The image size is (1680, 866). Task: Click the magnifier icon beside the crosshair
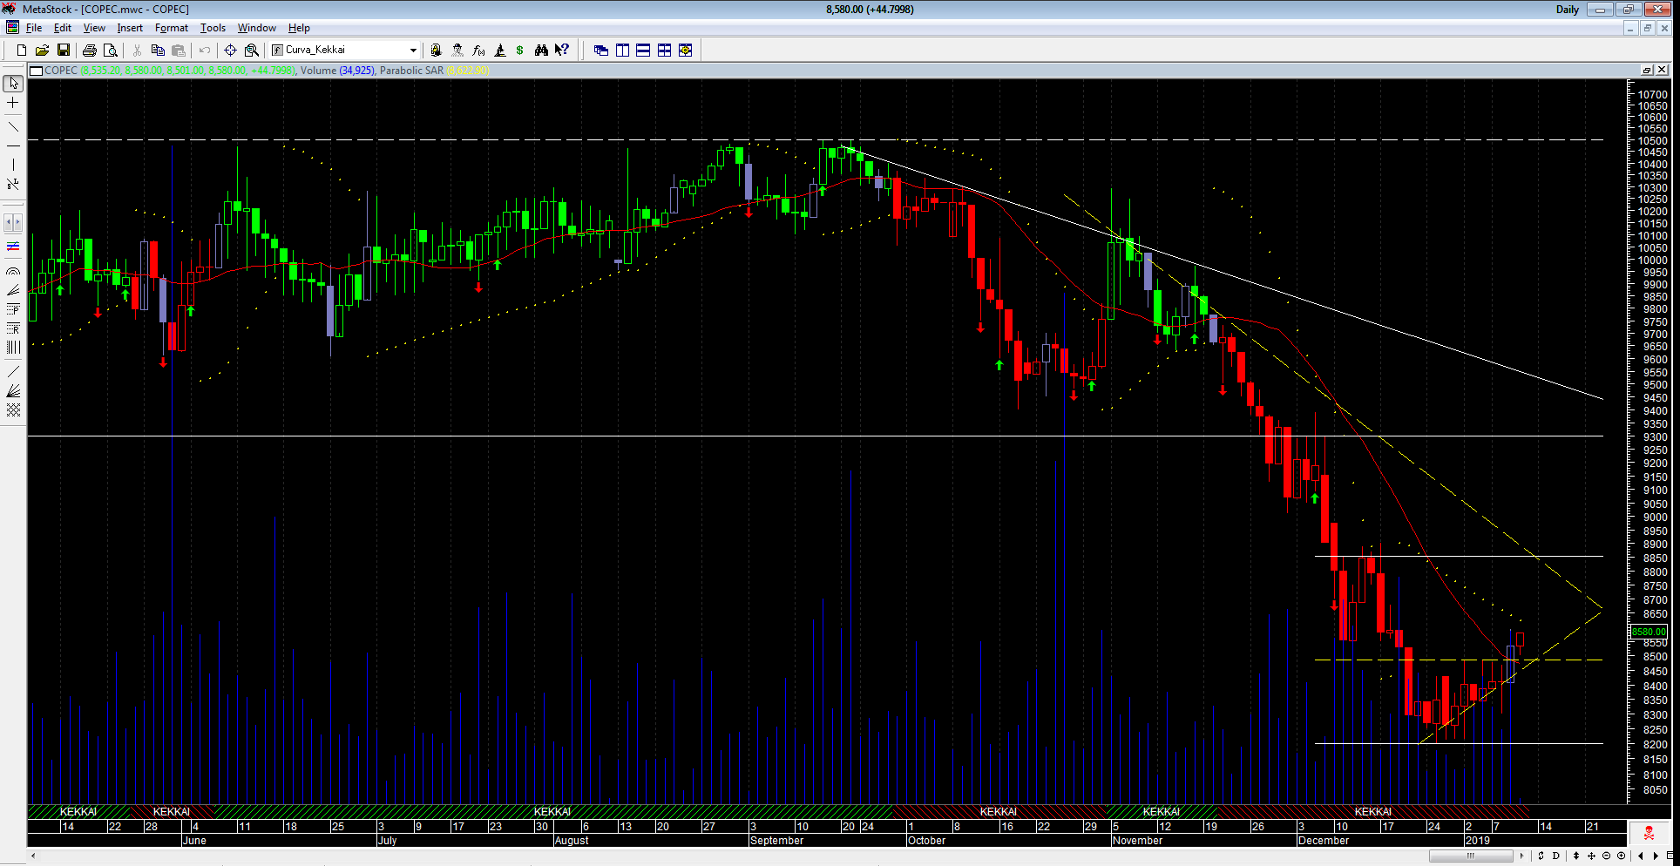[x=252, y=51]
